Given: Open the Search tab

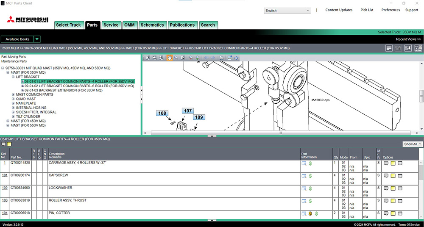Looking at the screenshot, I should [208, 25].
